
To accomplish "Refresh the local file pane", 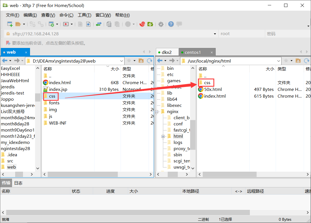I will [149, 61].
